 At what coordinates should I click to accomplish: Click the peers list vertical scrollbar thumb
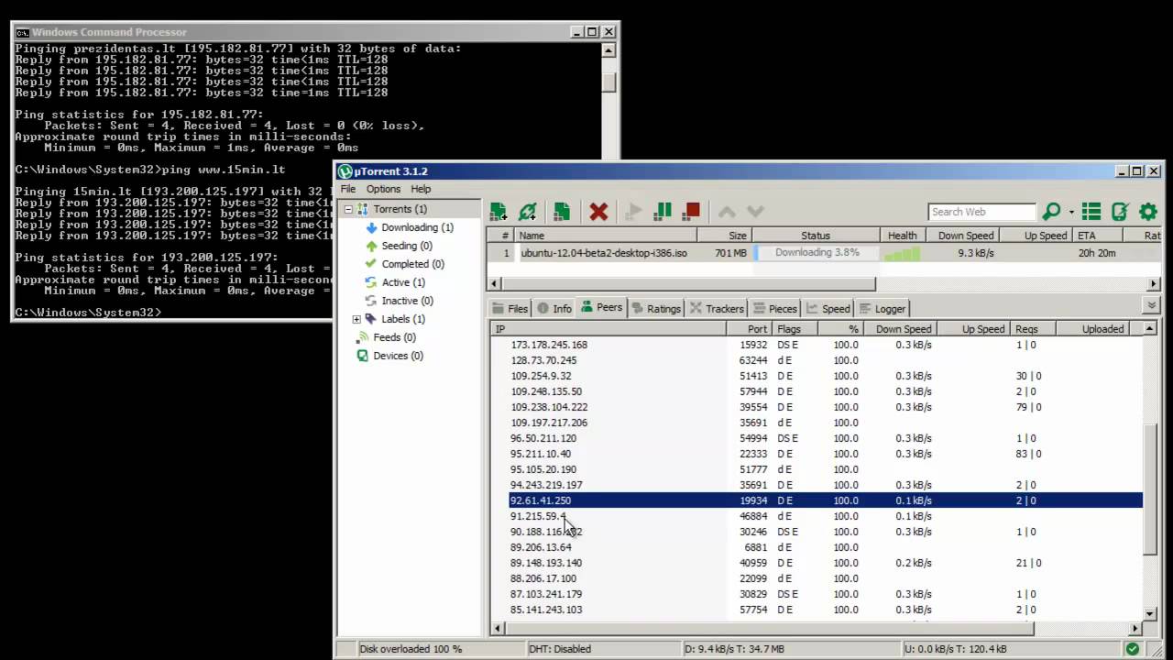(x=1151, y=489)
